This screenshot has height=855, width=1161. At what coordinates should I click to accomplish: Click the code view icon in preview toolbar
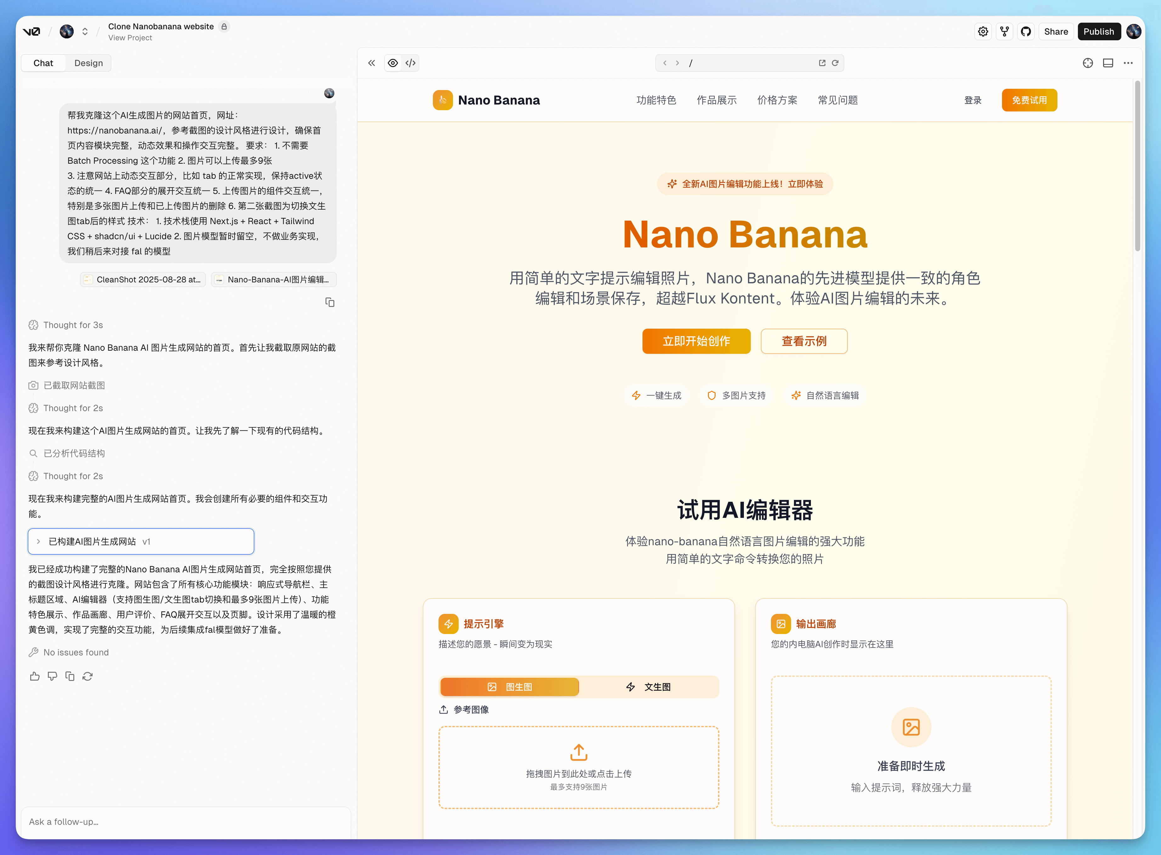(x=411, y=63)
